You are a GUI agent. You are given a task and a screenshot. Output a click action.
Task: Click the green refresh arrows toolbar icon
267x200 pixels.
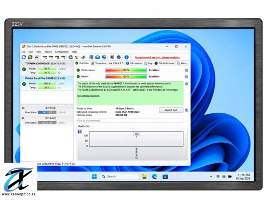point(30,57)
